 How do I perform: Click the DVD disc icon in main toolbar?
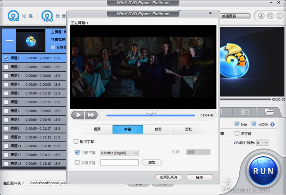click(13, 16)
